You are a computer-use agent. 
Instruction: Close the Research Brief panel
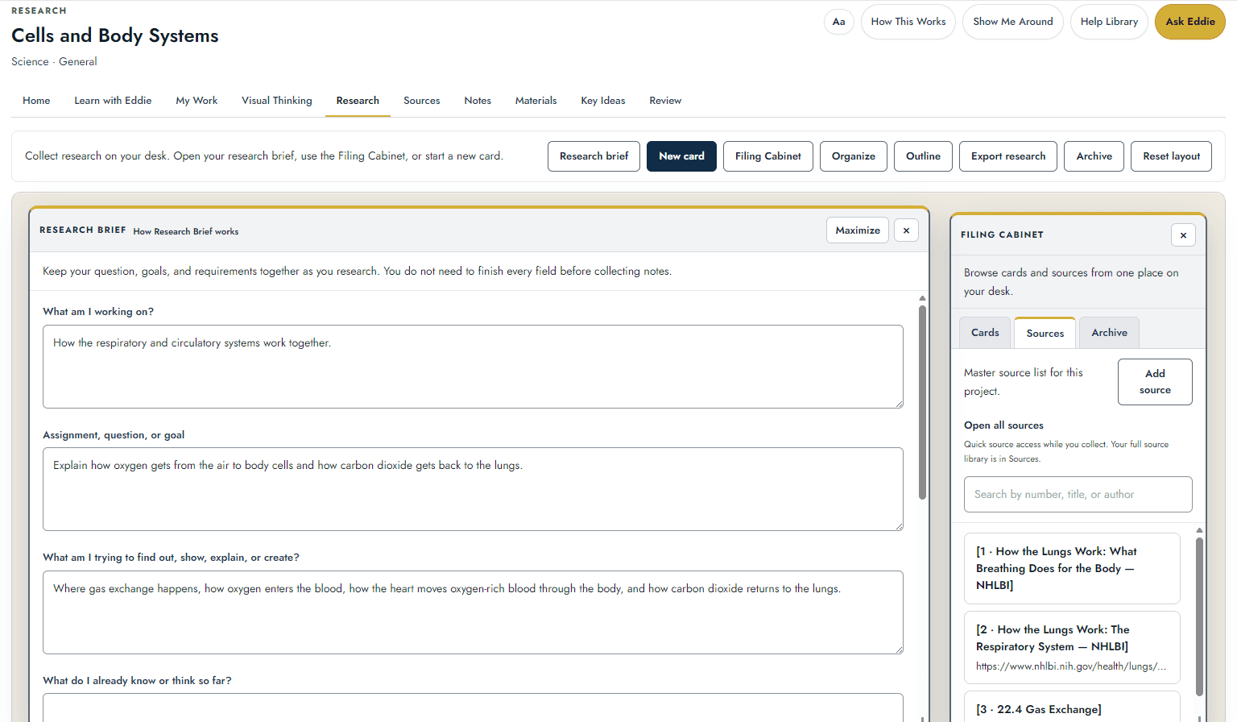click(906, 230)
